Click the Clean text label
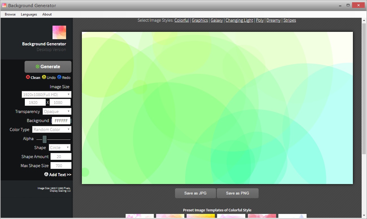This screenshot has height=219, width=367. (x=36, y=78)
